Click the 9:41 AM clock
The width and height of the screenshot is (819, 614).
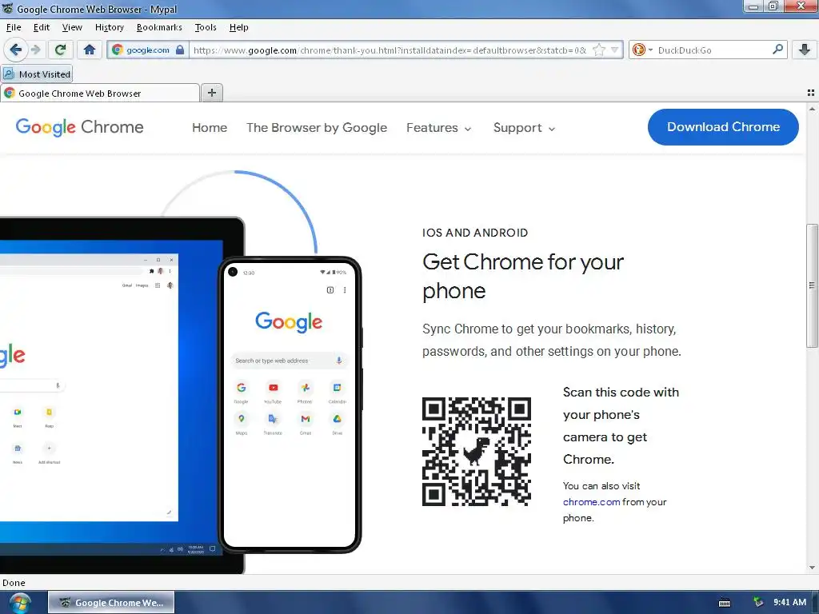[x=789, y=602]
